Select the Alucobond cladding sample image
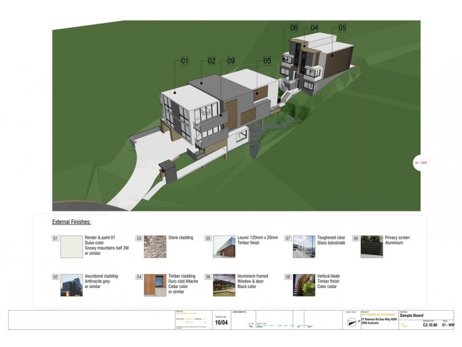The height and width of the screenshot is (347, 462). coord(73,284)
